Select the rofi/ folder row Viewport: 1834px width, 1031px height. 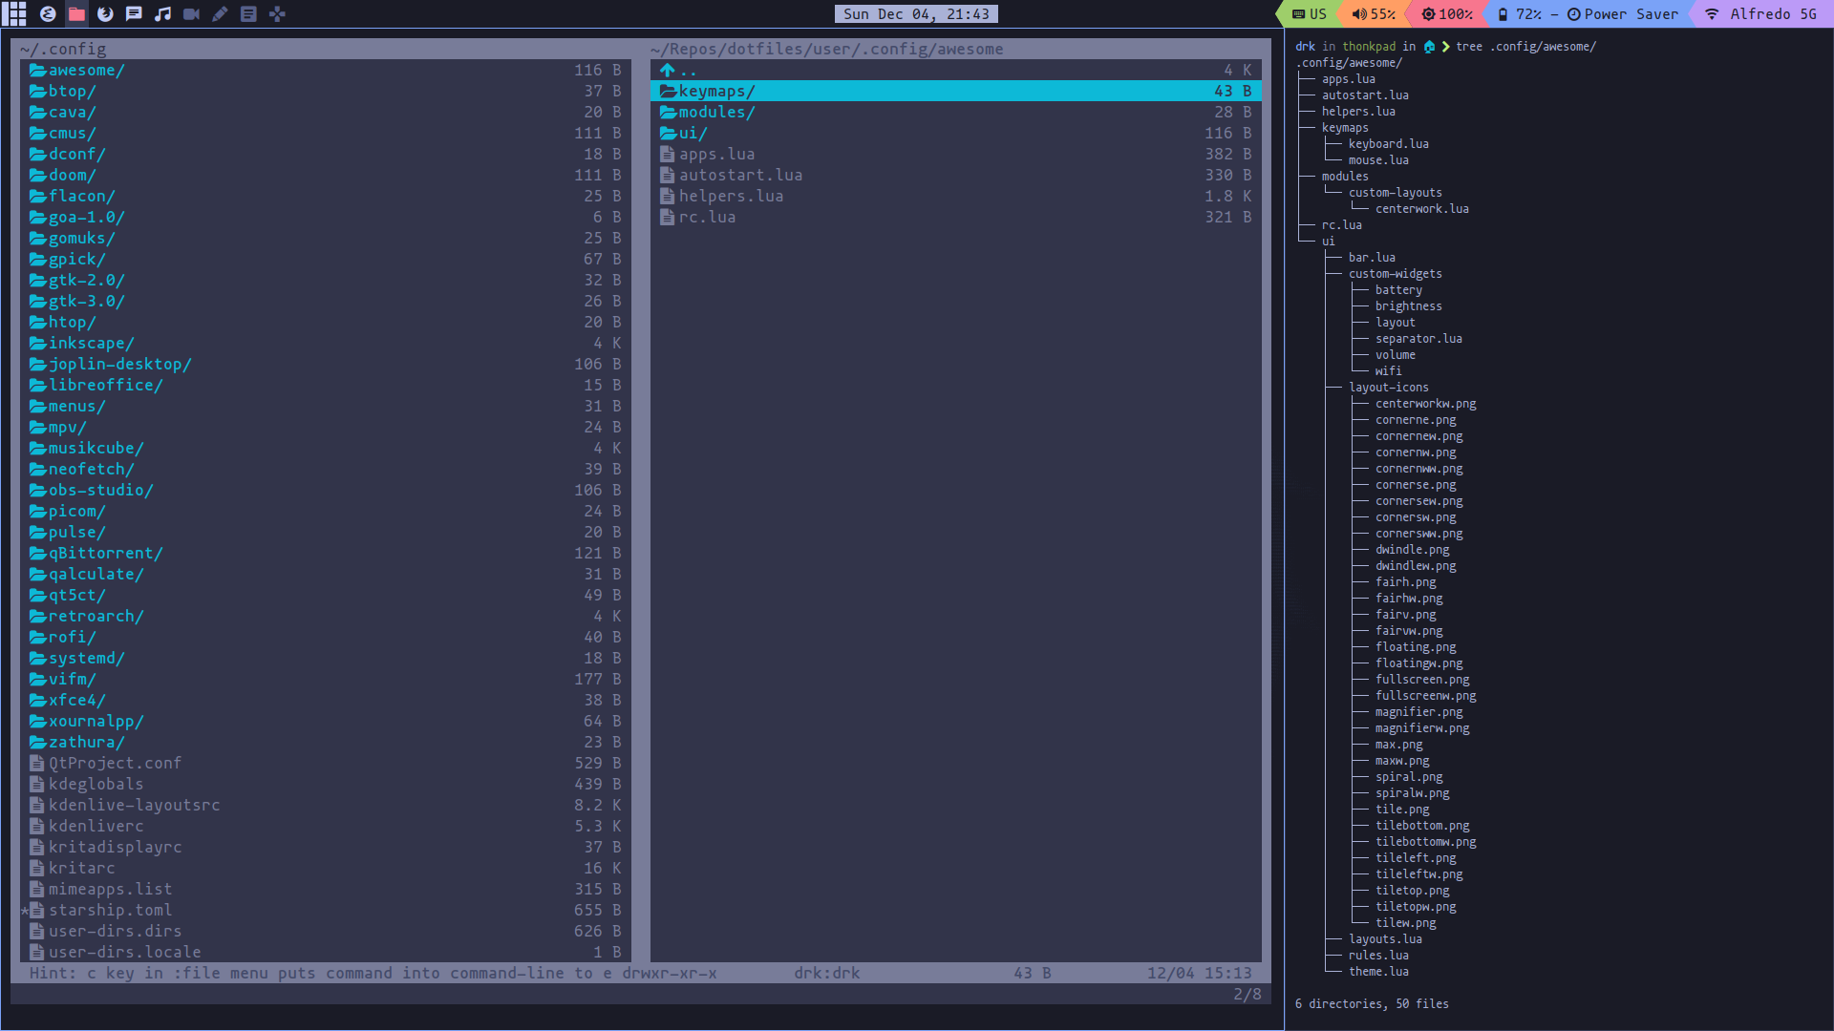(x=326, y=637)
